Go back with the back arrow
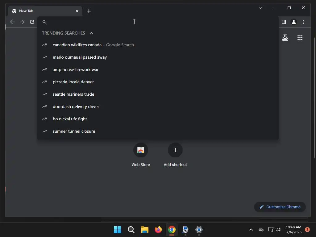Image resolution: width=316 pixels, height=237 pixels. point(12,22)
